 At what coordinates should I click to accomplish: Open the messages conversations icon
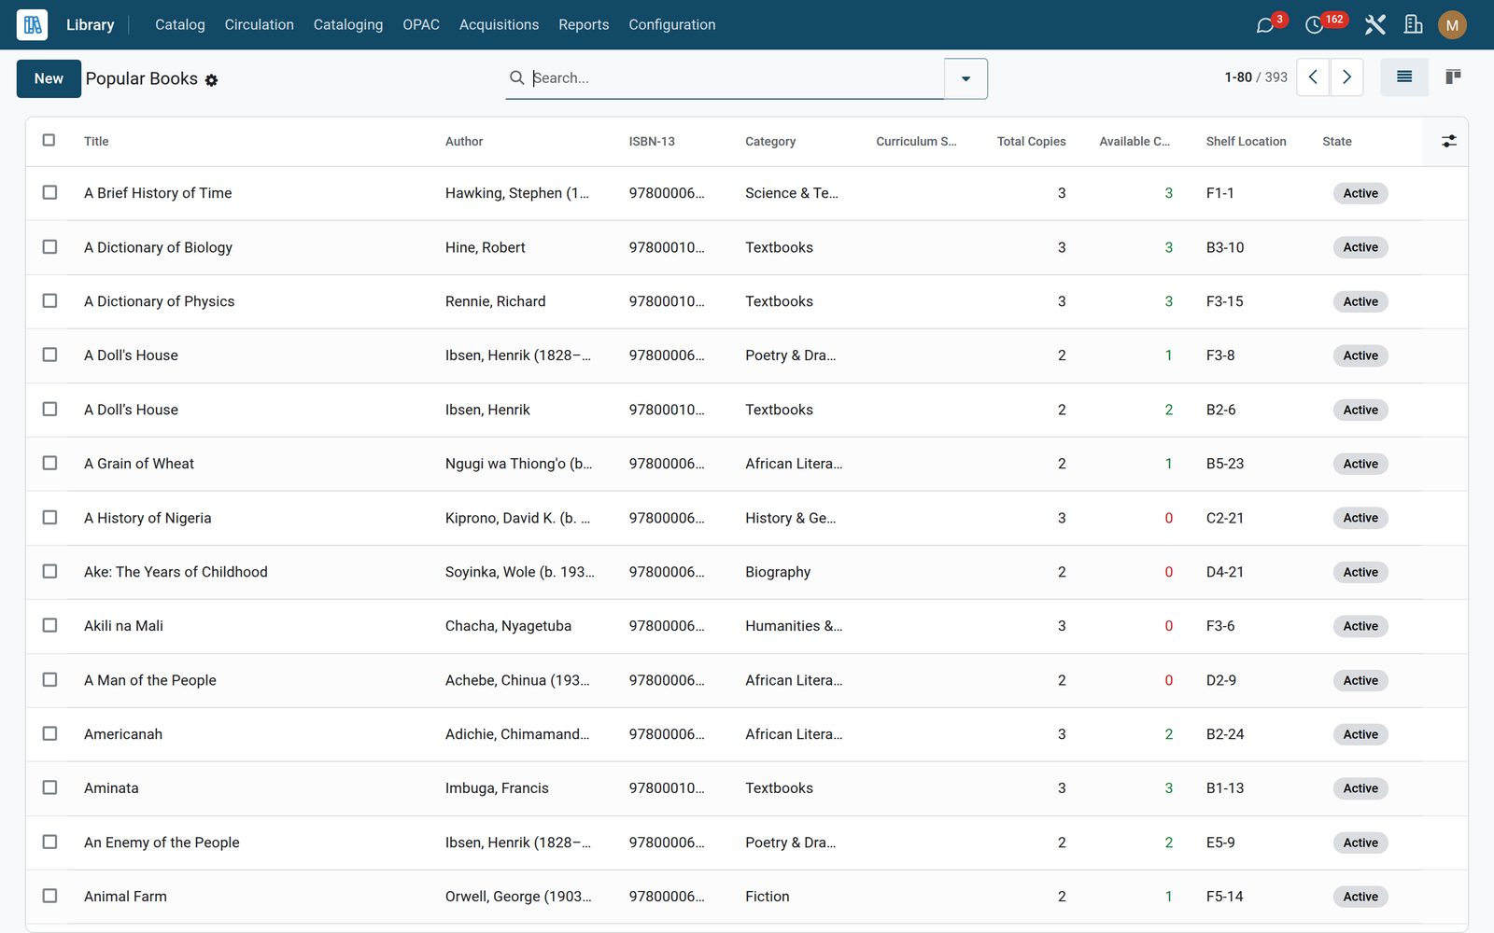(1265, 25)
